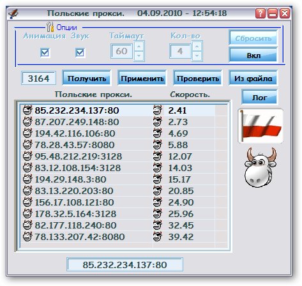Click cow icon beside 78.133.207.42:8080
Viewport: 302px width, 286px height.
click(x=27, y=237)
